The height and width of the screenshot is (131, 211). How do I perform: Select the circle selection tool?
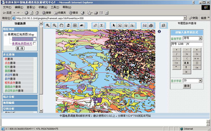point(126,25)
